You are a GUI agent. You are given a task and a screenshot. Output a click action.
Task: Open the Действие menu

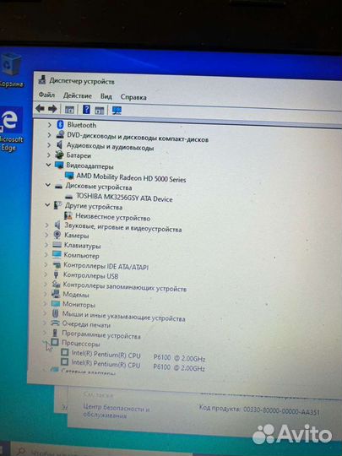pos(78,95)
